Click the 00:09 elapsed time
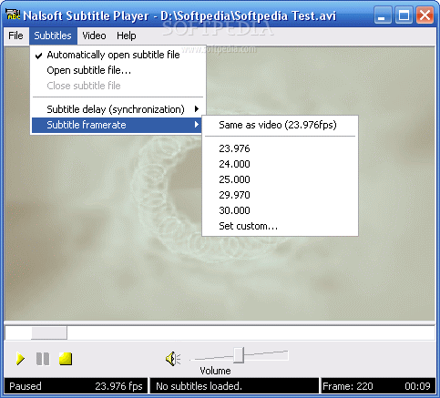This screenshot has height=398, width=440. 417,386
